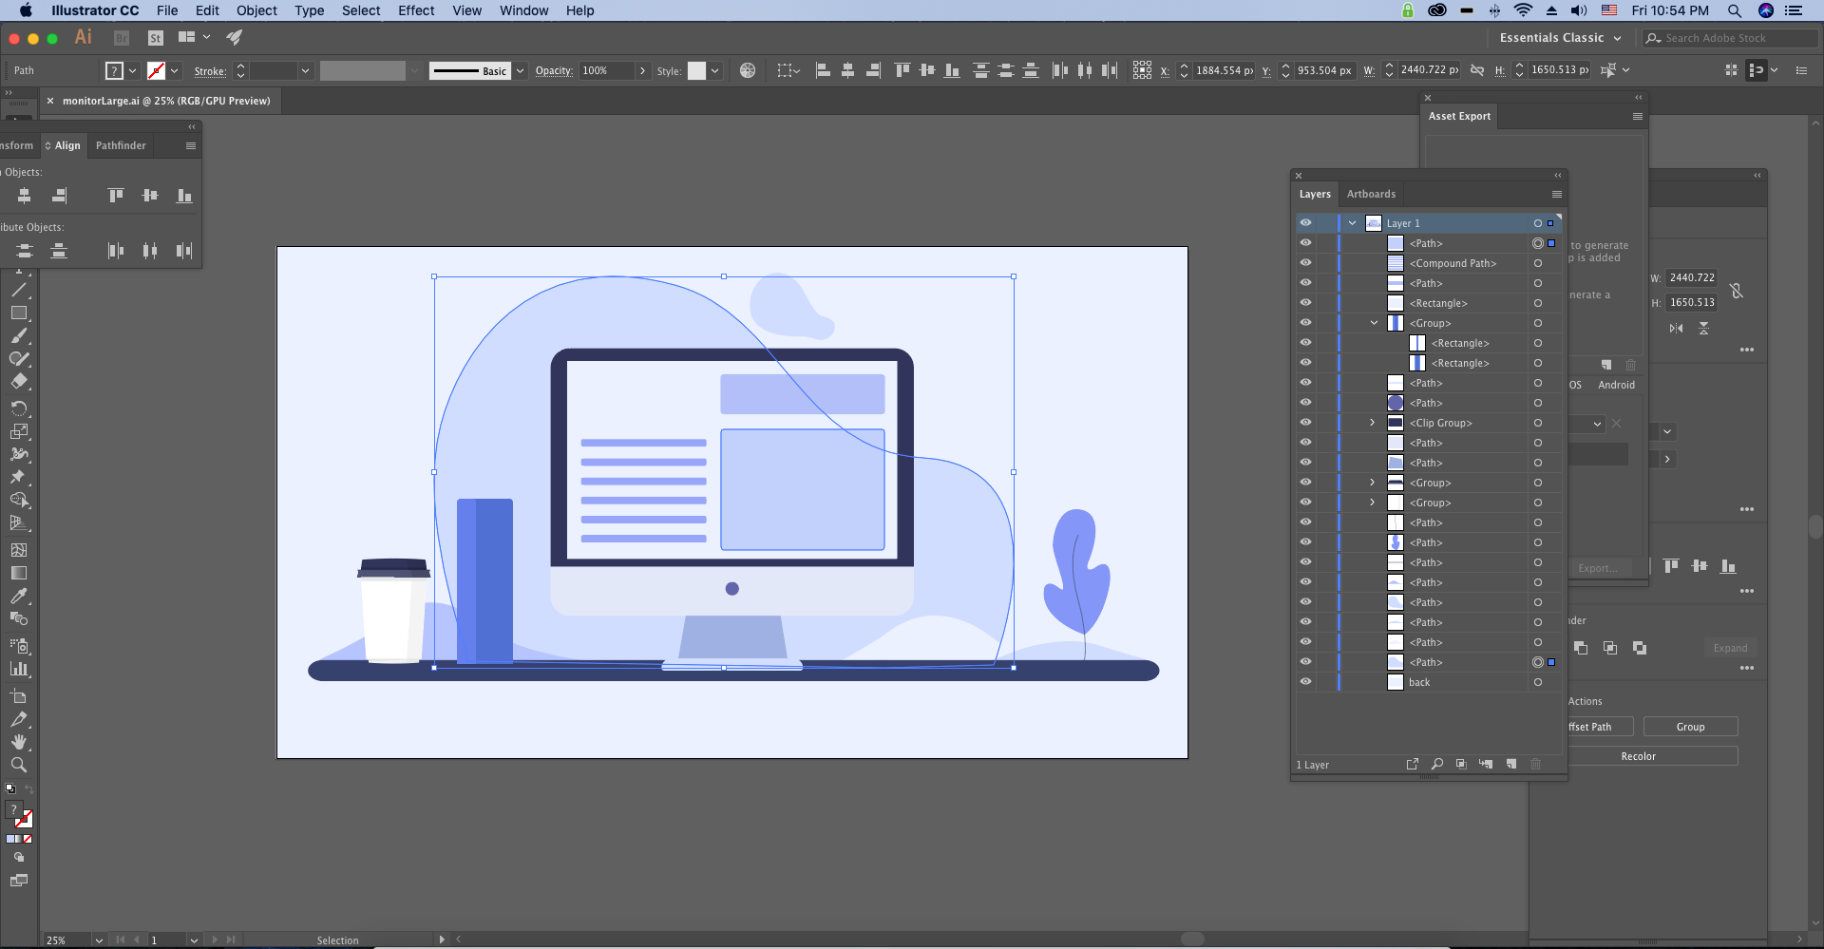This screenshot has height=949, width=1824.
Task: Open the Style dropdown in control bar
Action: coord(715,70)
